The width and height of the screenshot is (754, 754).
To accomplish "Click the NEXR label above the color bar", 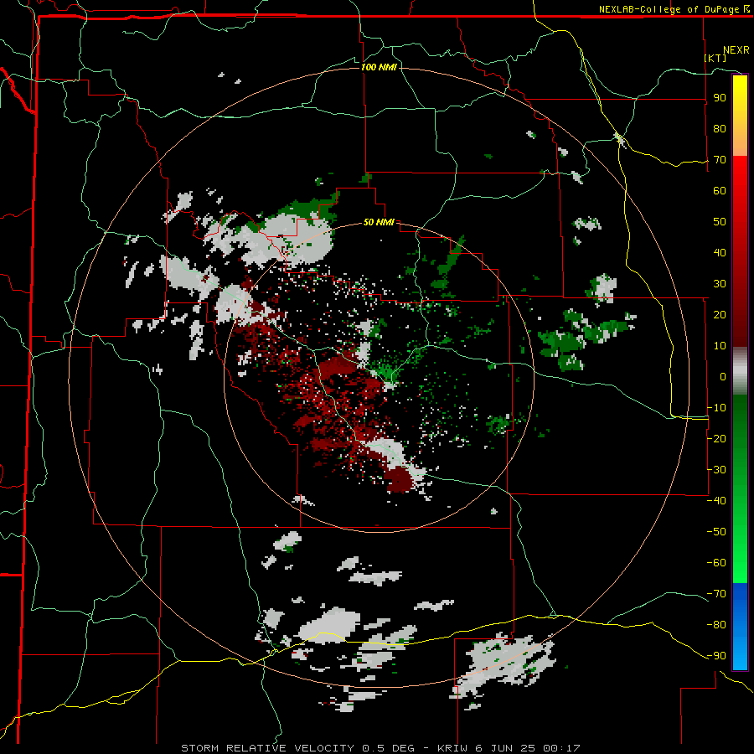I will 736,50.
